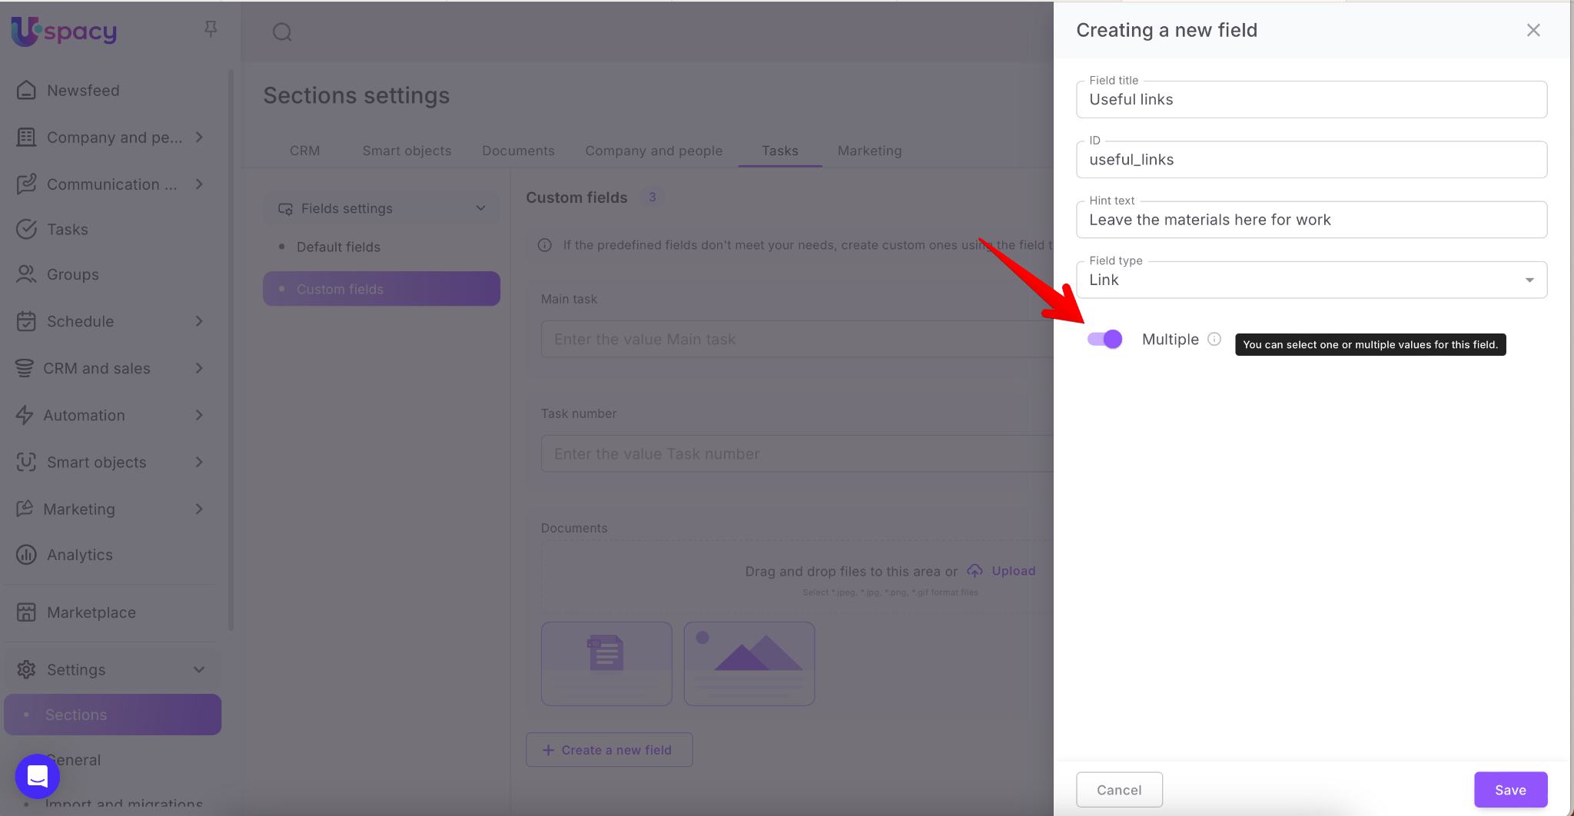This screenshot has height=816, width=1574.
Task: Switch to the Smart objects tab
Action: 407,151
